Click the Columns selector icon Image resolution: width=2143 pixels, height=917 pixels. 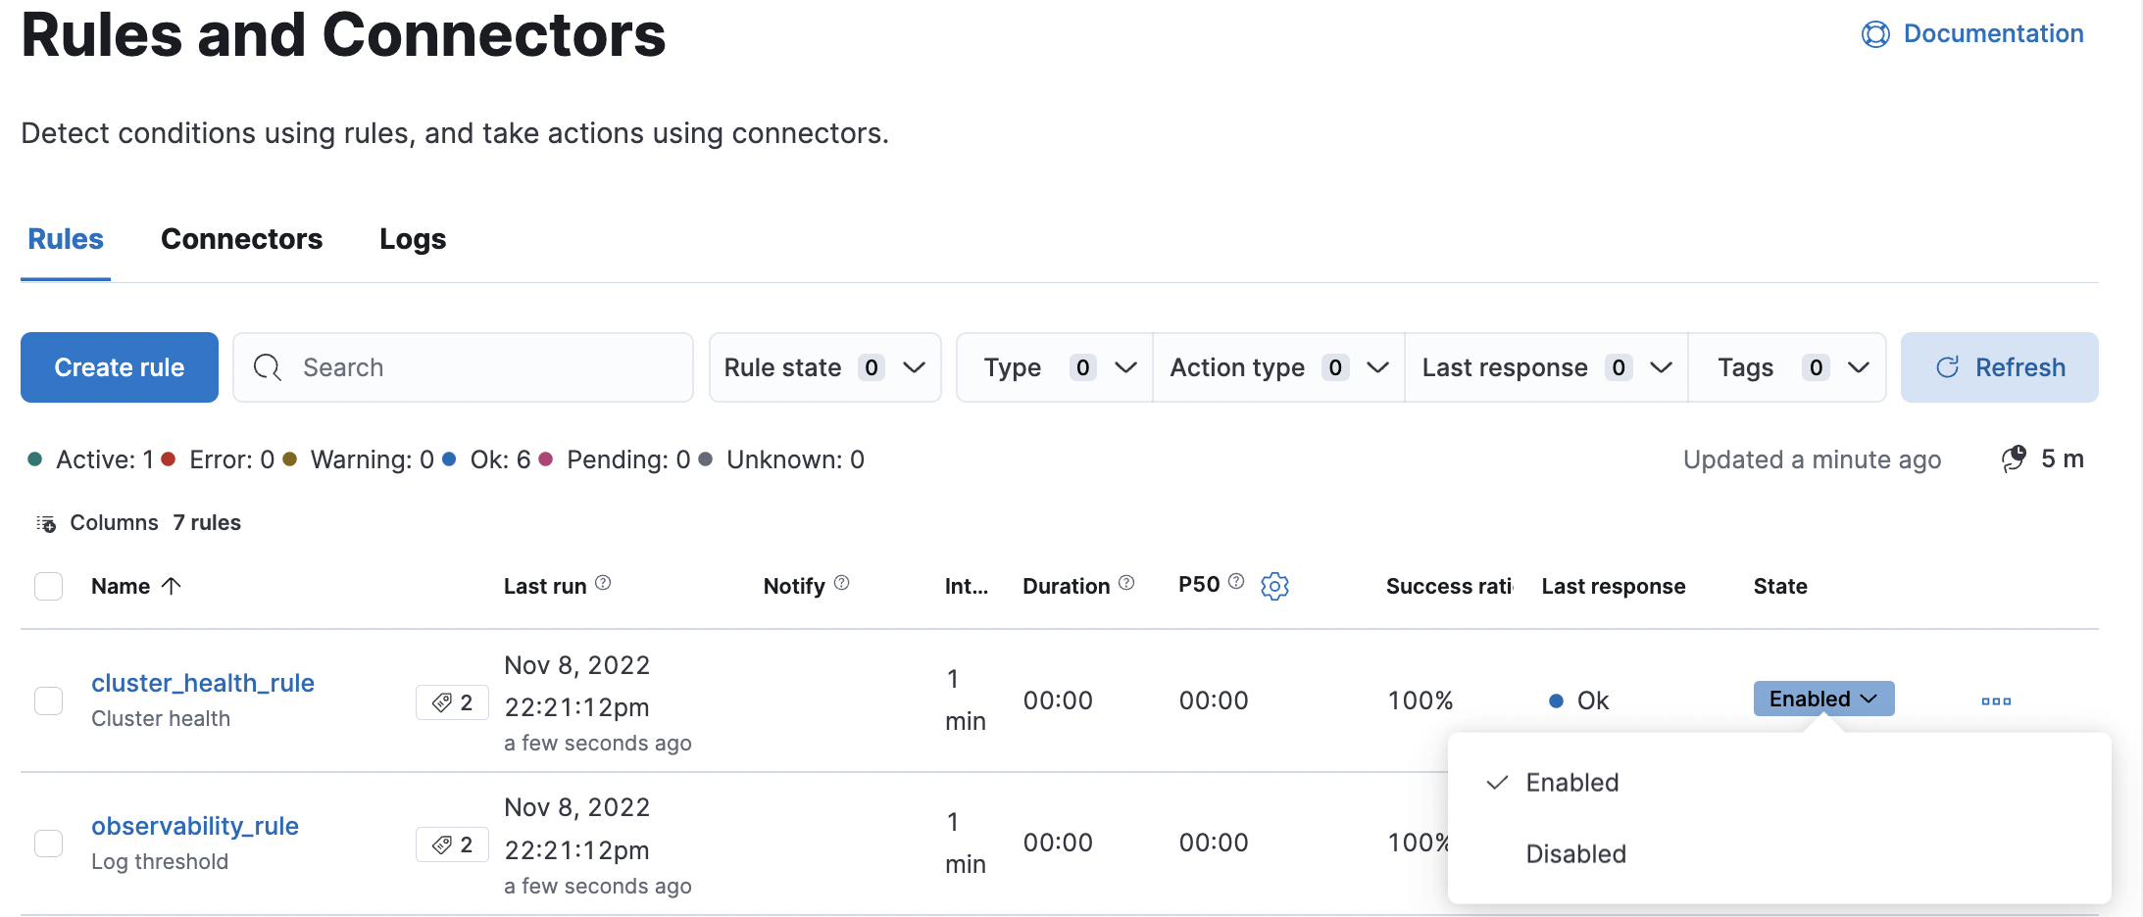coord(46,523)
